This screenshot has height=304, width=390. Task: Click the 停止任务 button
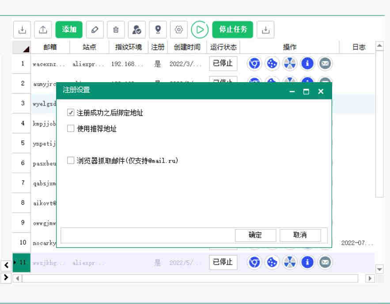233,30
